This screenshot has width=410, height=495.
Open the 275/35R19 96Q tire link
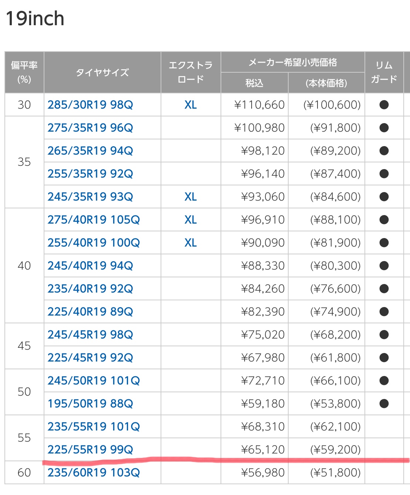pyautogui.click(x=90, y=128)
